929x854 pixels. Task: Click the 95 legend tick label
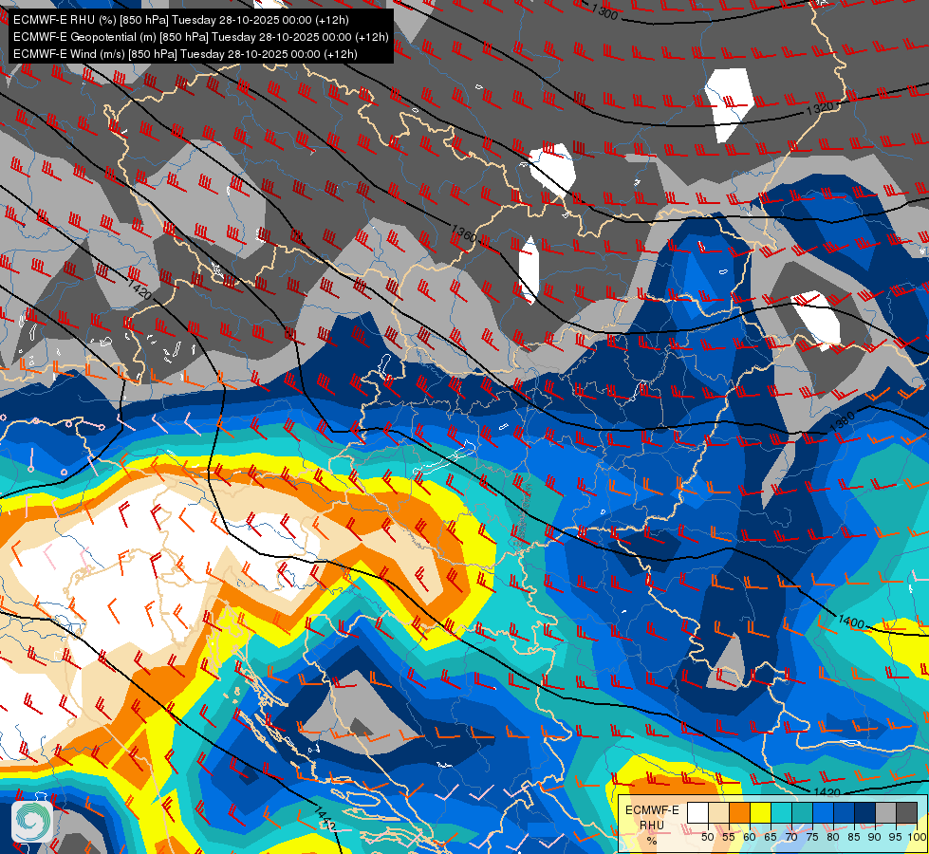pos(895,837)
